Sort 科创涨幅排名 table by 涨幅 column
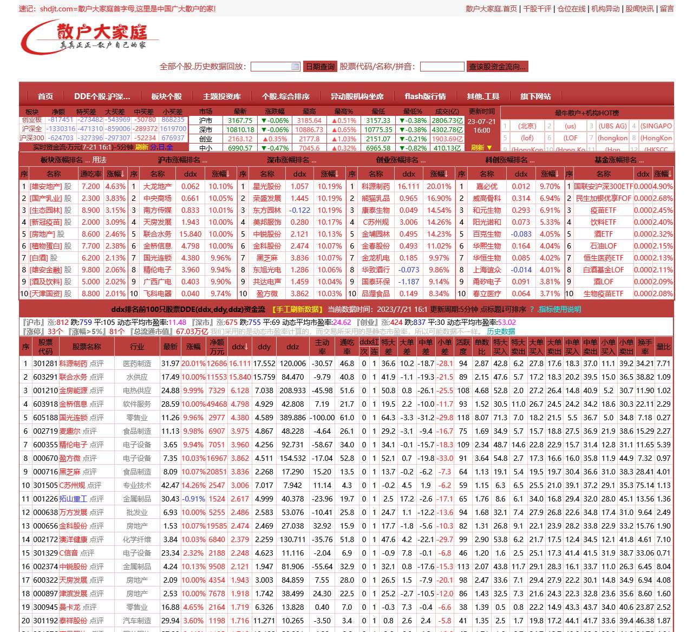The image size is (693, 632). coord(550,174)
